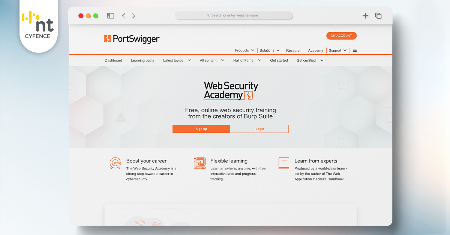Show the tab overview icon

coord(378,16)
